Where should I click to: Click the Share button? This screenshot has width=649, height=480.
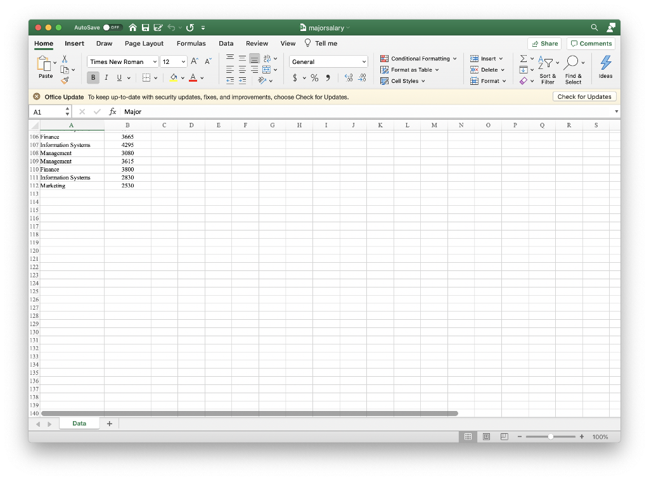[544, 44]
